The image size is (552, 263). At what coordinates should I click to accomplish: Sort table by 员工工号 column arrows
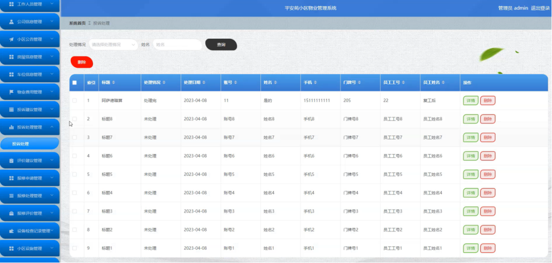(x=403, y=83)
